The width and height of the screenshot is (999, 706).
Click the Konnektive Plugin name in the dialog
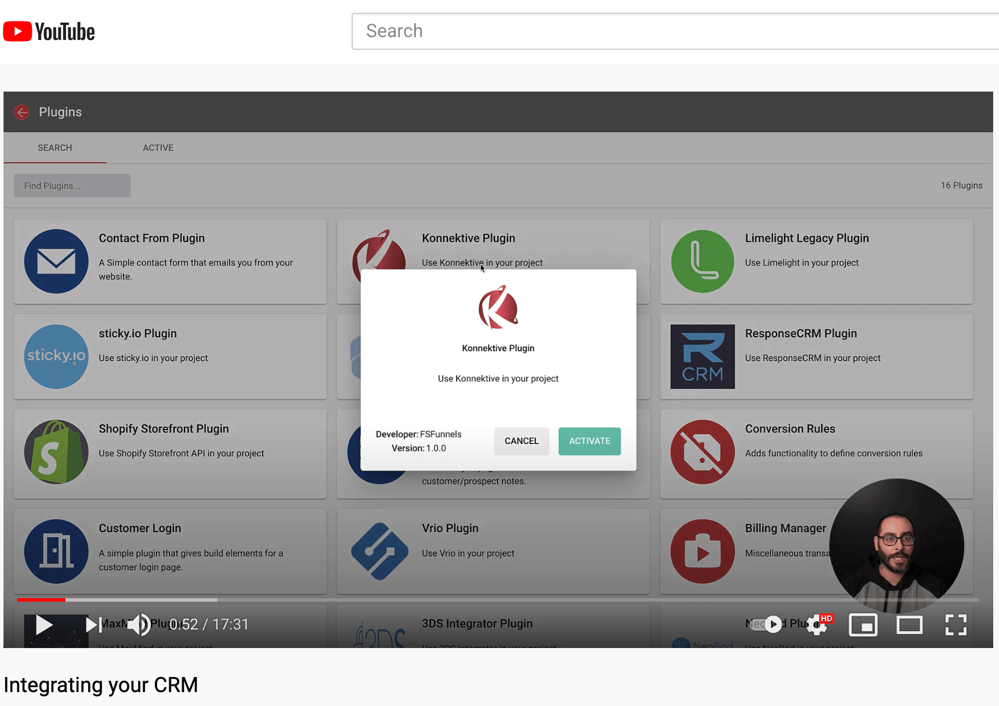(498, 348)
